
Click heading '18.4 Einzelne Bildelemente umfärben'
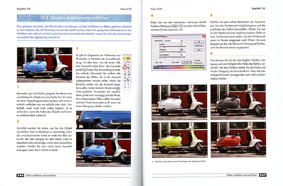tap(74, 18)
